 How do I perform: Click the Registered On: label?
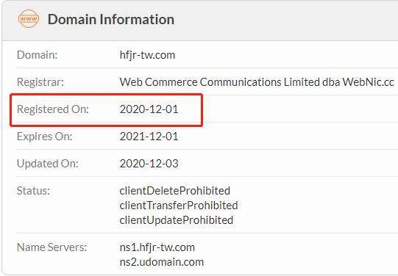pos(53,109)
